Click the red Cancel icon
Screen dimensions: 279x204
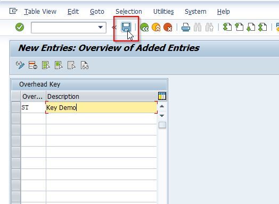(168, 27)
